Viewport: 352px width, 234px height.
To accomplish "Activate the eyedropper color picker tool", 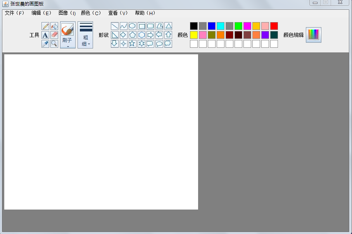I will [x=45, y=44].
